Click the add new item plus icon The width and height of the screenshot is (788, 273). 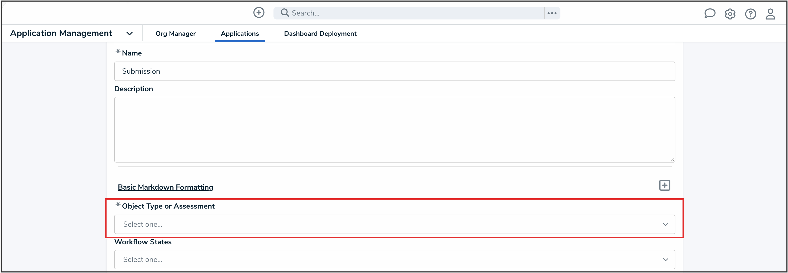click(x=258, y=13)
